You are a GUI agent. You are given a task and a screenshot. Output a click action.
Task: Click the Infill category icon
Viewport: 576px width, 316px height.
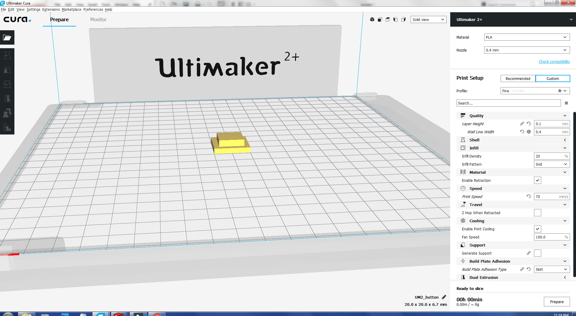pos(463,148)
